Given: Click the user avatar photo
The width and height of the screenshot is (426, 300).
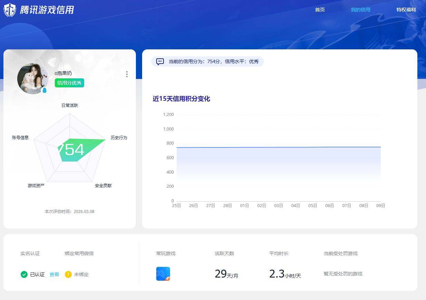Looking at the screenshot, I should click(33, 78).
